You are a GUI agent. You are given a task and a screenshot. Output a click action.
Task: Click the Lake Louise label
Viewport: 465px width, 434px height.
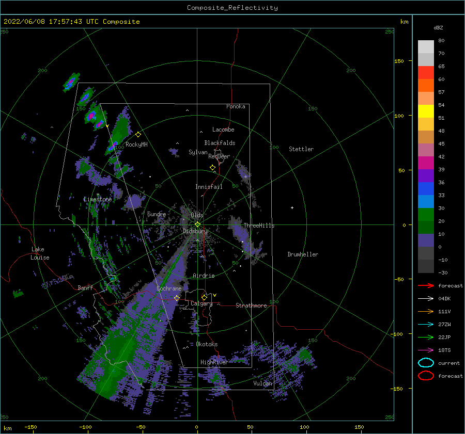[40, 253]
